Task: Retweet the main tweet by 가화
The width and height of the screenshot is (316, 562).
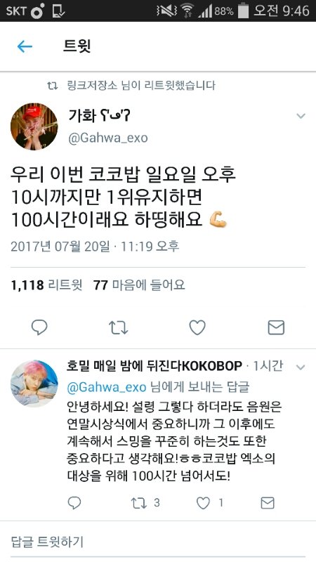Action: 118,327
